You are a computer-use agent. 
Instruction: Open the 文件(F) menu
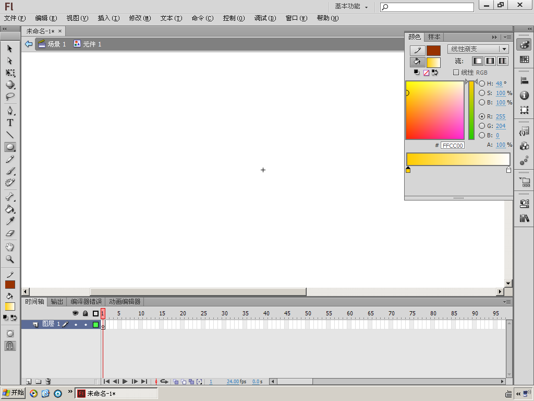(15, 18)
